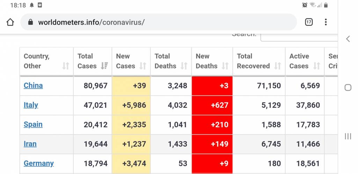Toggle sorting on New Cases column
This screenshot has height=174, width=358.
[x=131, y=61]
